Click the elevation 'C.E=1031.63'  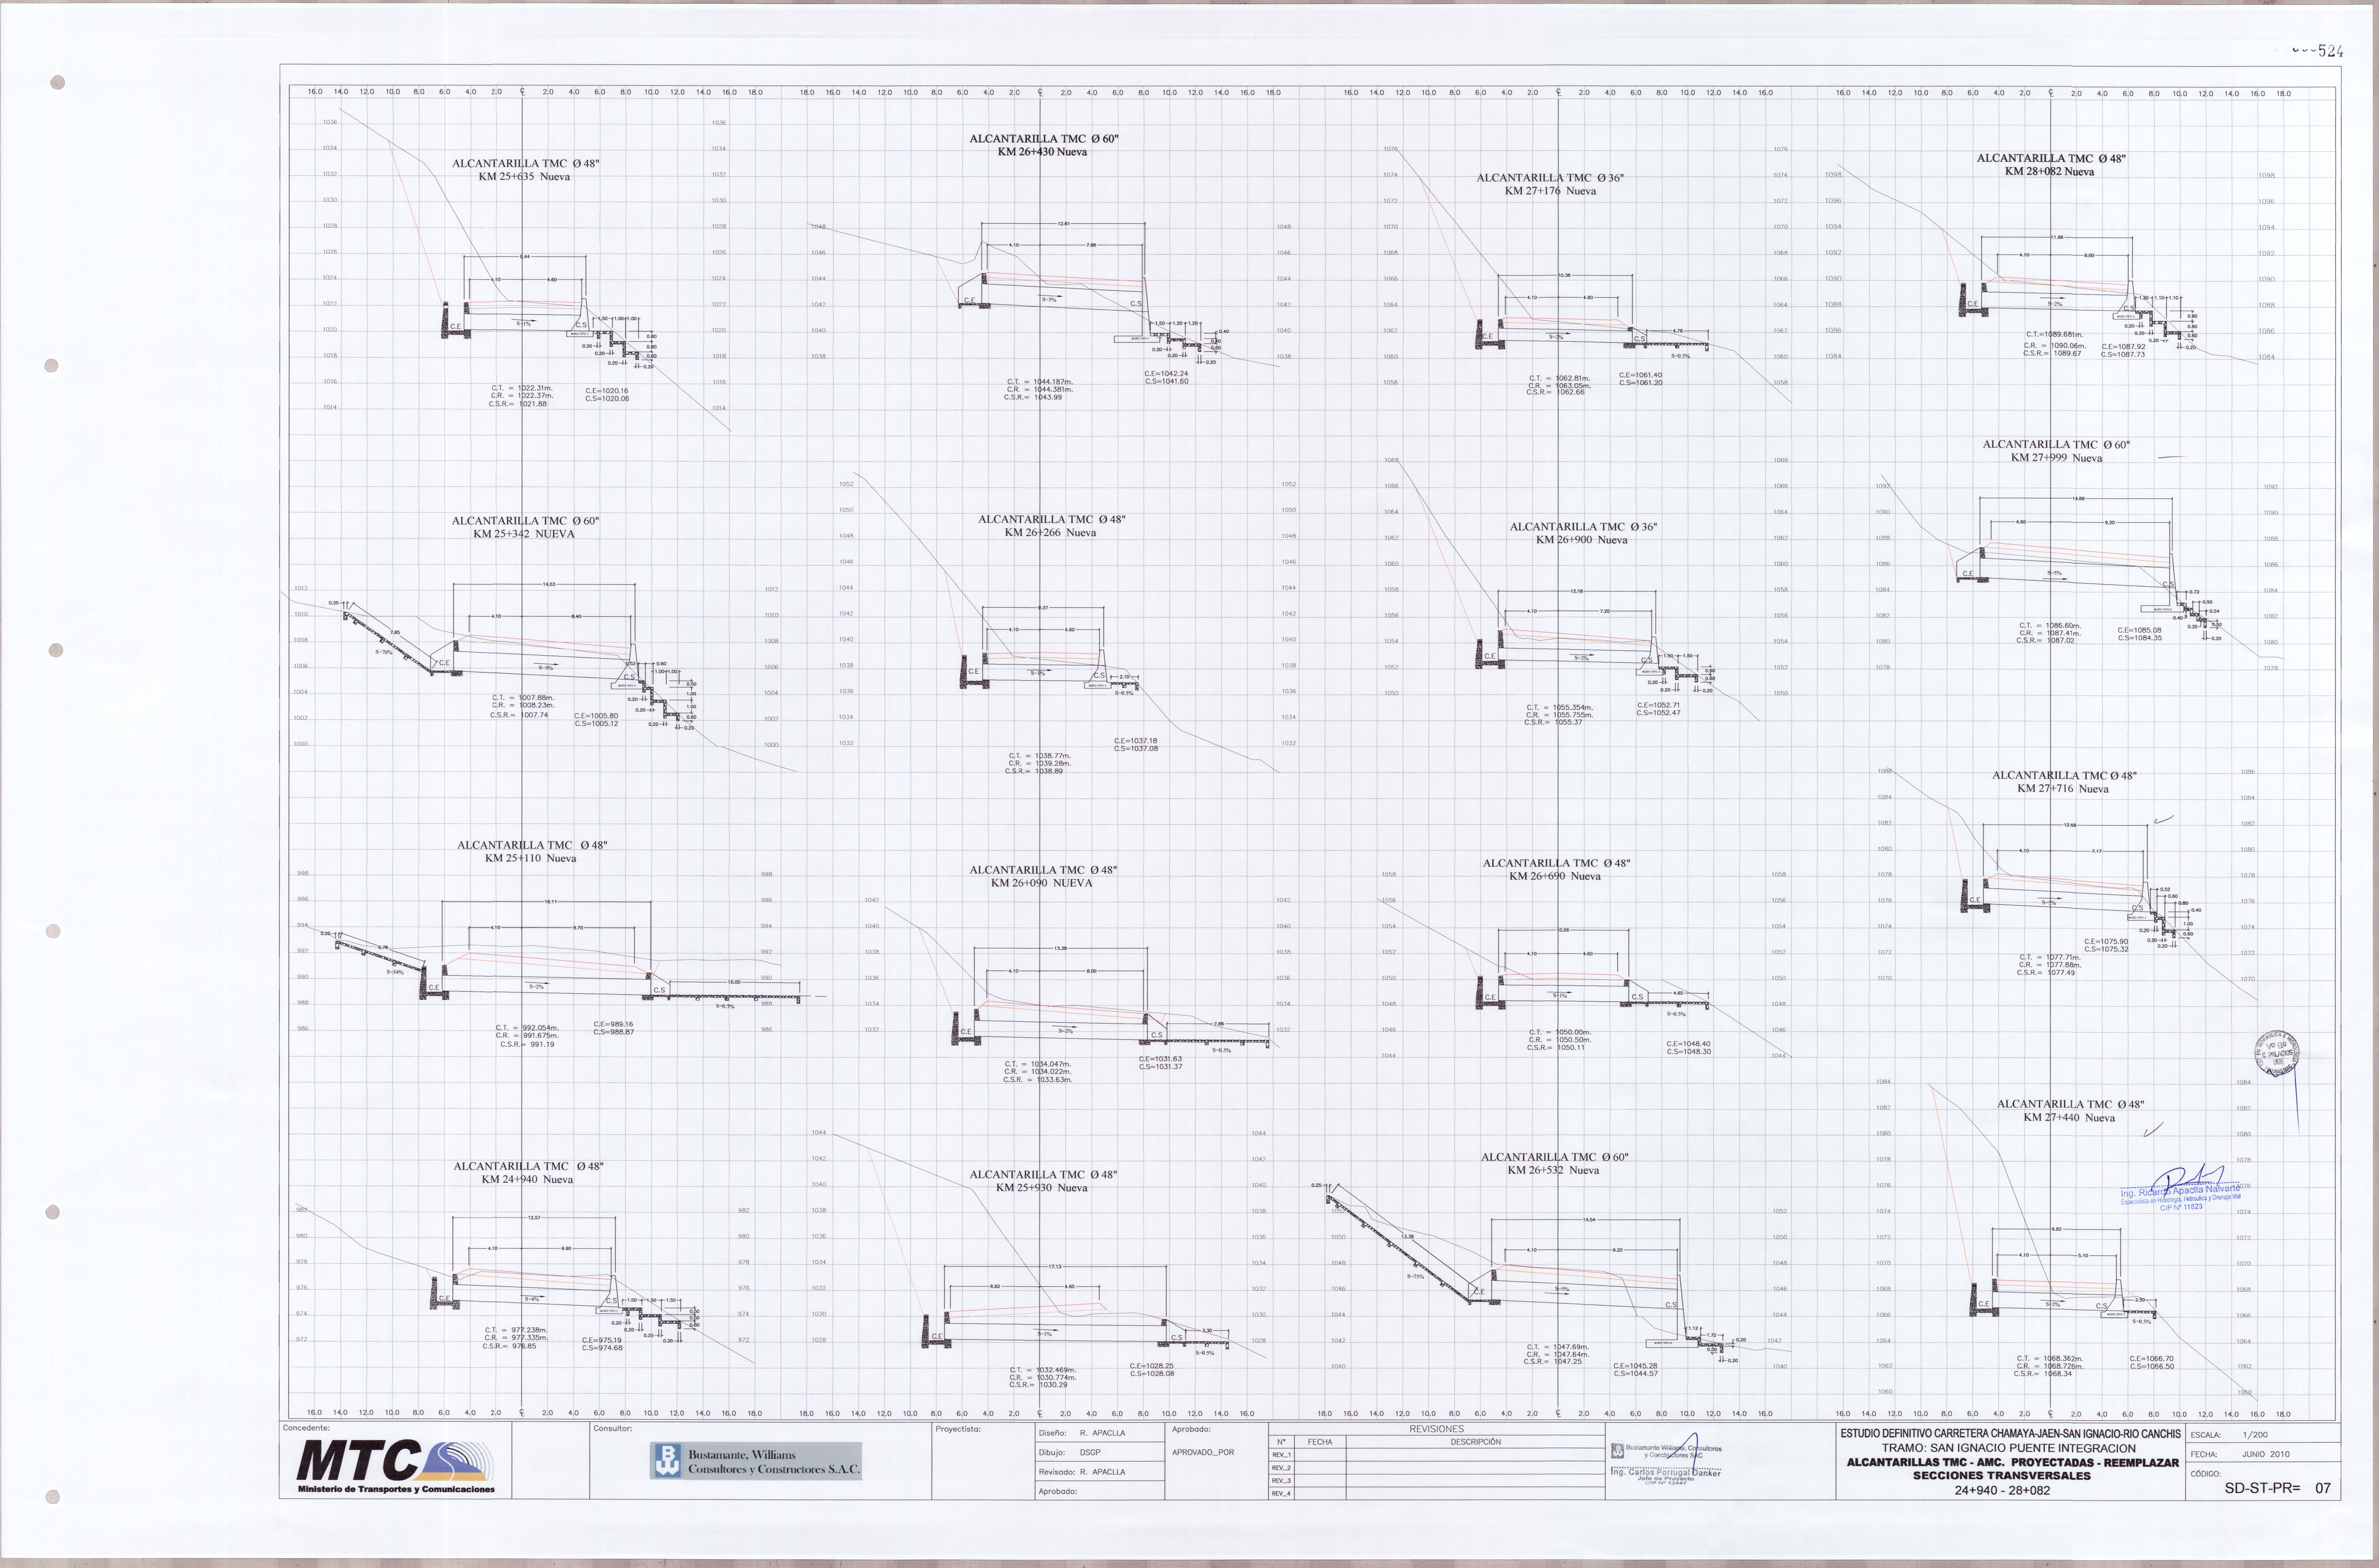tap(1160, 1059)
